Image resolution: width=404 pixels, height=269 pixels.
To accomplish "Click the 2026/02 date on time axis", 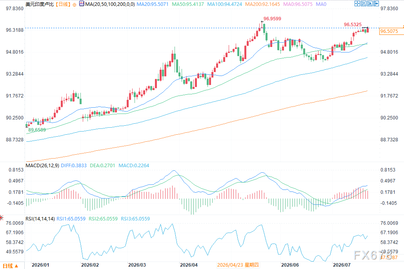I will (x=90, y=265).
